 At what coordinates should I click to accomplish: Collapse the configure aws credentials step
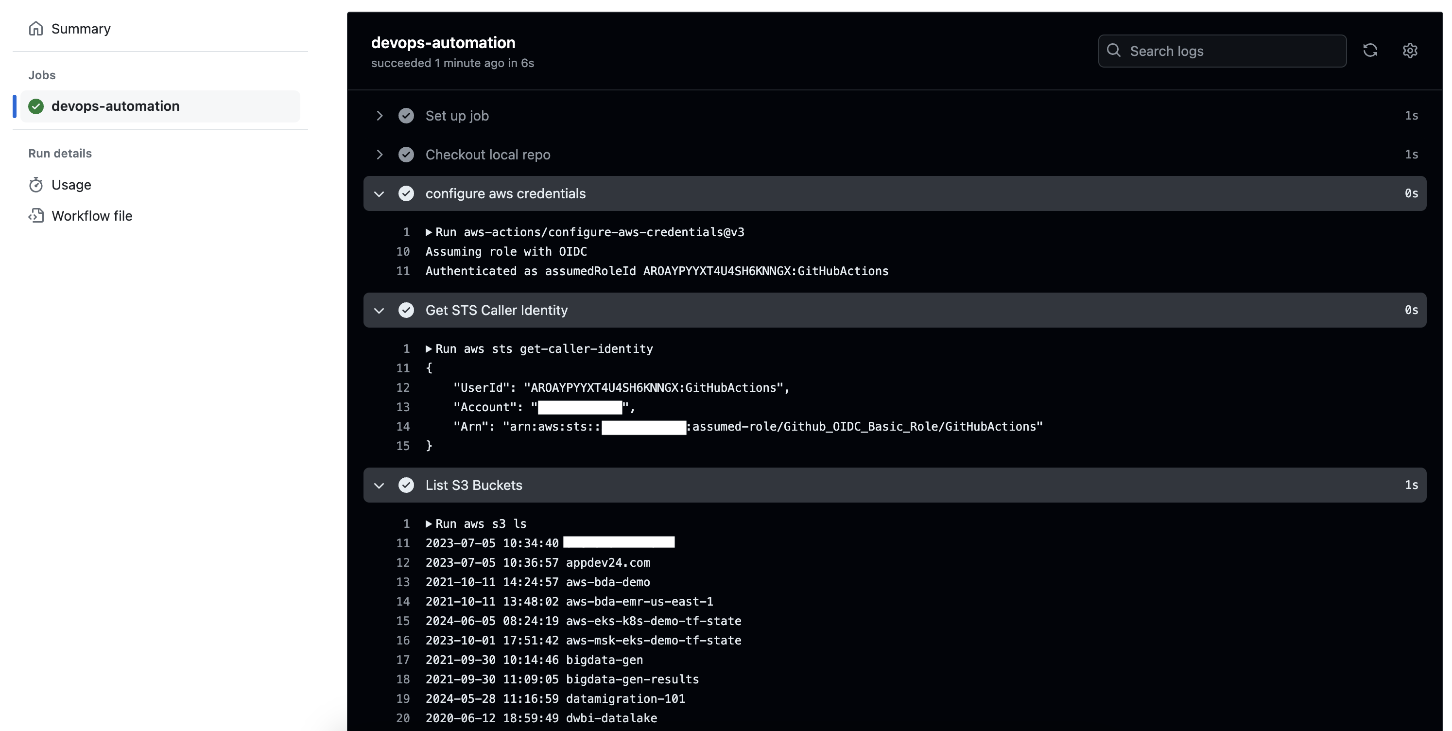pos(380,194)
